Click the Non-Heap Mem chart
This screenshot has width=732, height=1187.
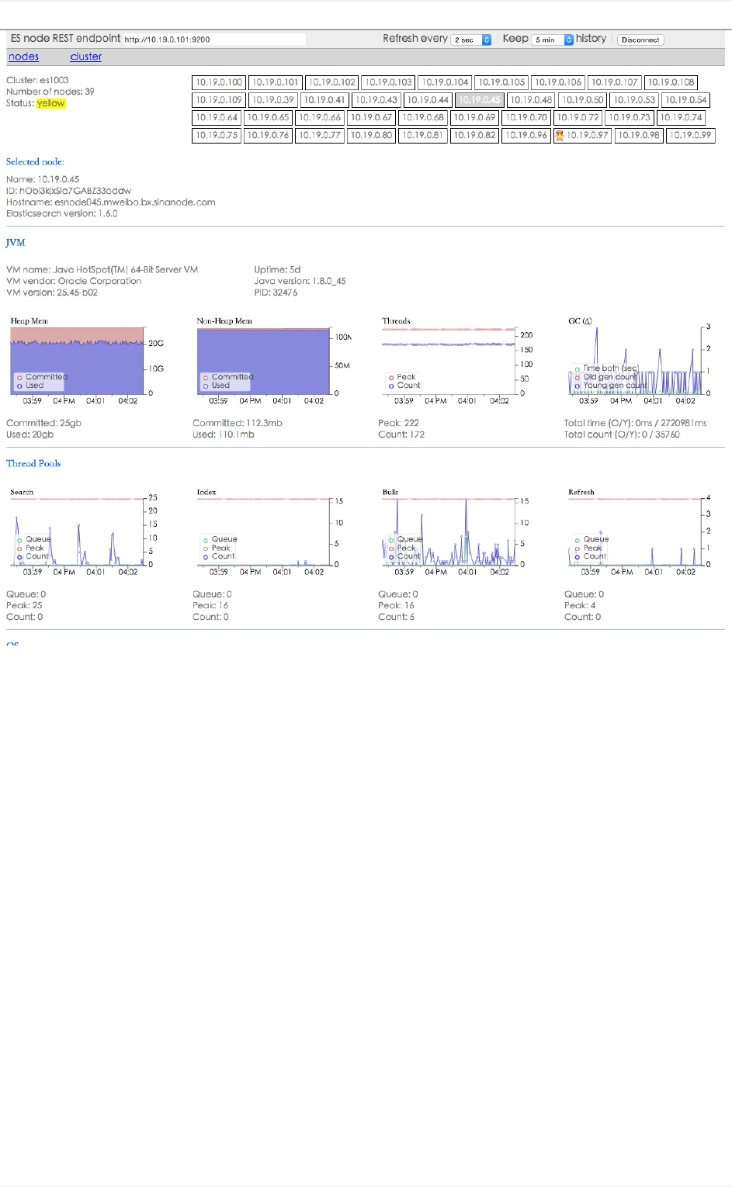[x=264, y=361]
